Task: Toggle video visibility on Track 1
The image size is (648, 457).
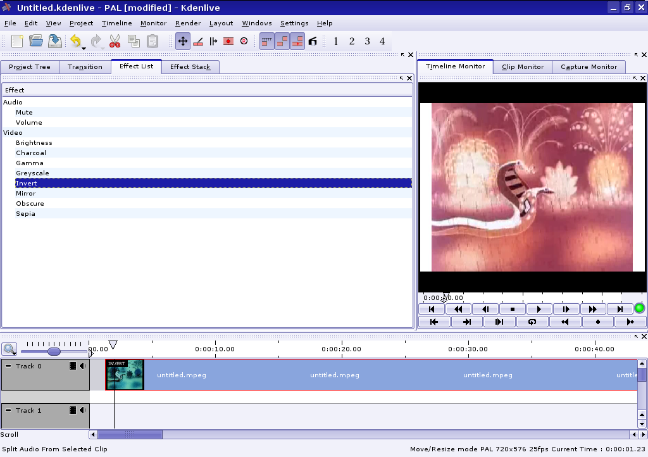Action: coord(73,410)
